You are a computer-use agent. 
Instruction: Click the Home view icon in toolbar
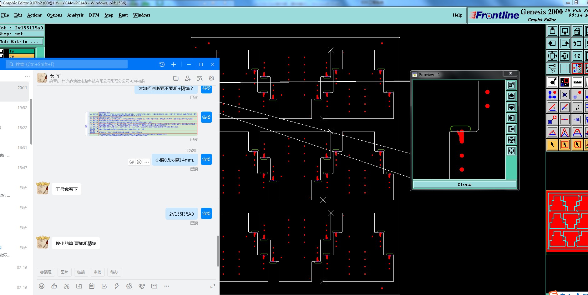577,31
